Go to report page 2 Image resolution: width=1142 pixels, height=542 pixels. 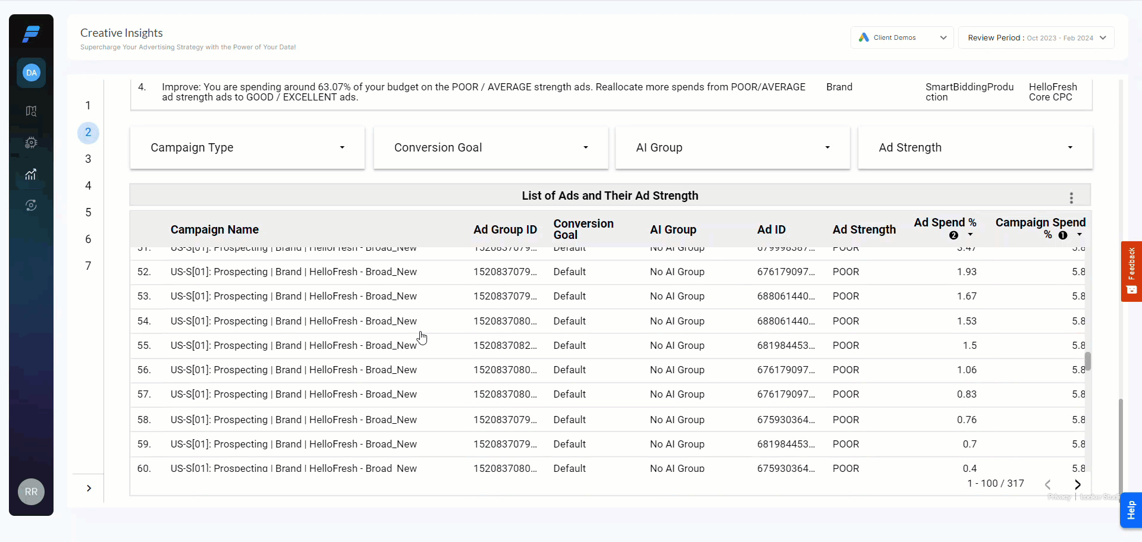(x=88, y=132)
